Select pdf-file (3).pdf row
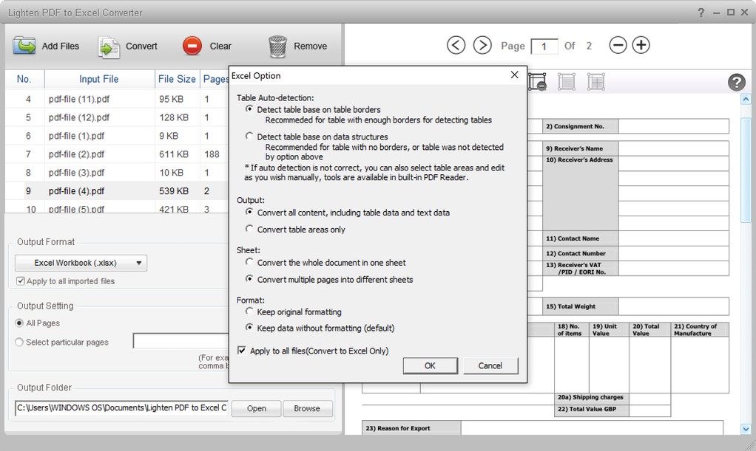 pos(117,172)
